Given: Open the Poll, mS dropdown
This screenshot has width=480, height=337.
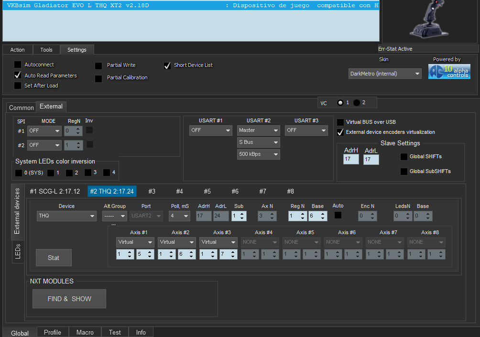Looking at the screenshot, I should (x=180, y=216).
